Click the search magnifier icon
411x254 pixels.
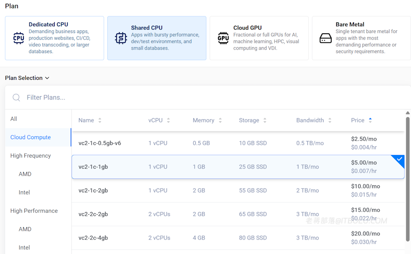(x=16, y=98)
